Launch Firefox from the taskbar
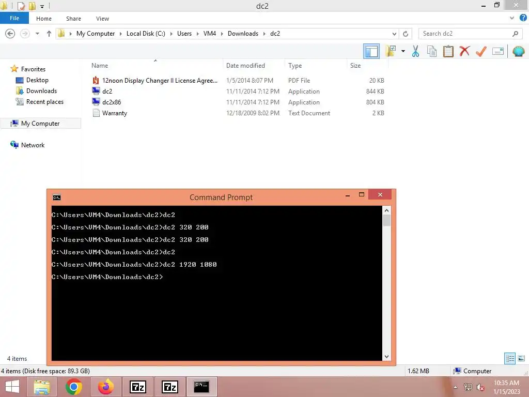The width and height of the screenshot is (529, 397). click(x=105, y=387)
